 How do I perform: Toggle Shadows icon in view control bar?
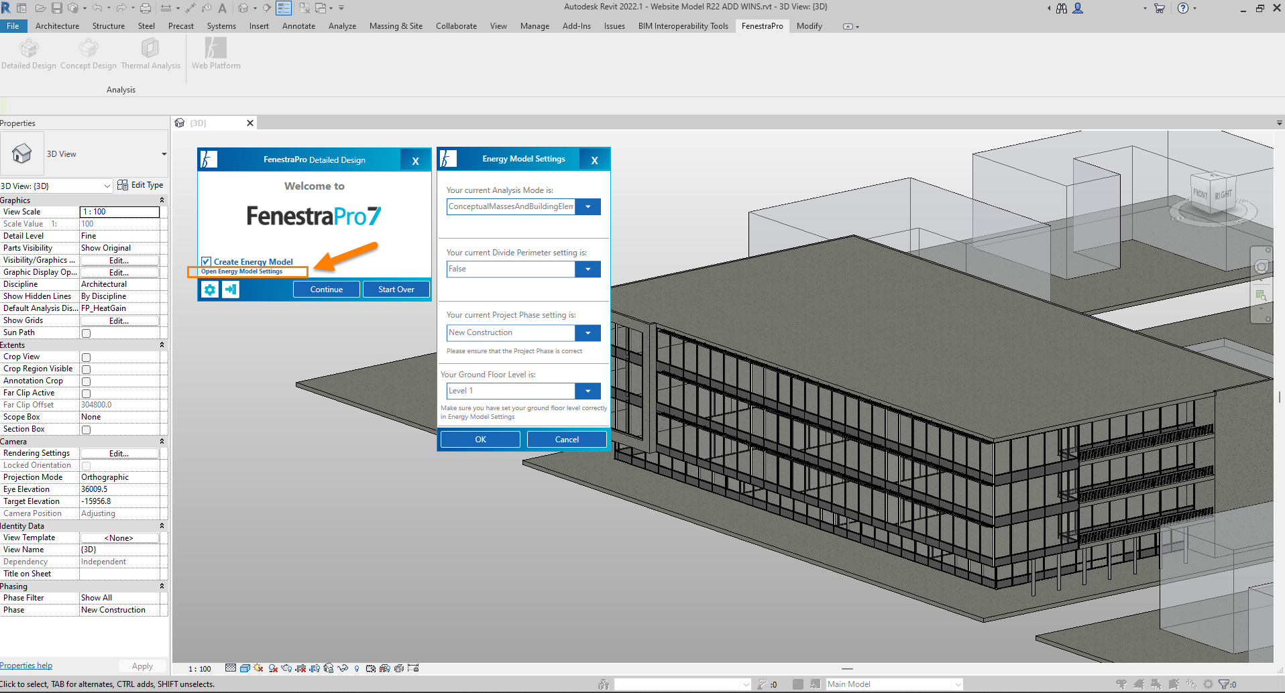coord(273,668)
